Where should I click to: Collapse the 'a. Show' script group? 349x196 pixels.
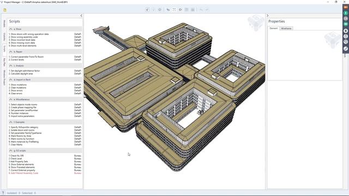coord(11,29)
